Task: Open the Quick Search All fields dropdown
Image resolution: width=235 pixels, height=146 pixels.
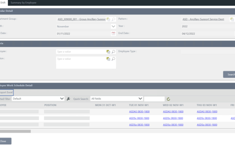Action: [x=117, y=98]
